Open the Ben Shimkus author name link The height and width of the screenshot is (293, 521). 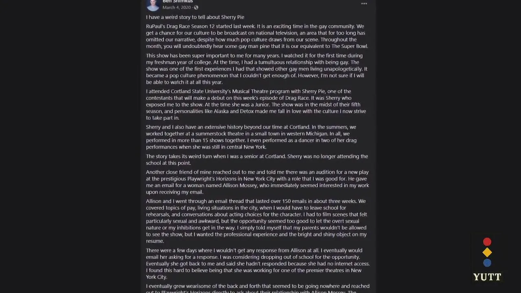tap(177, 2)
